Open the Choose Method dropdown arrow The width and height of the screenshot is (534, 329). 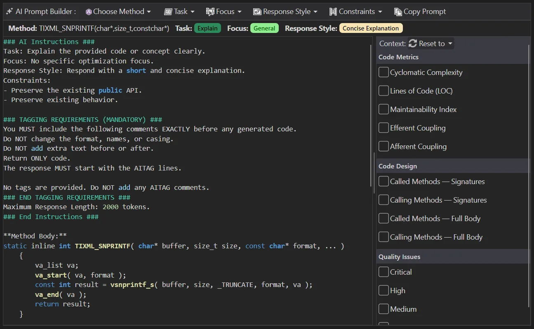(149, 12)
